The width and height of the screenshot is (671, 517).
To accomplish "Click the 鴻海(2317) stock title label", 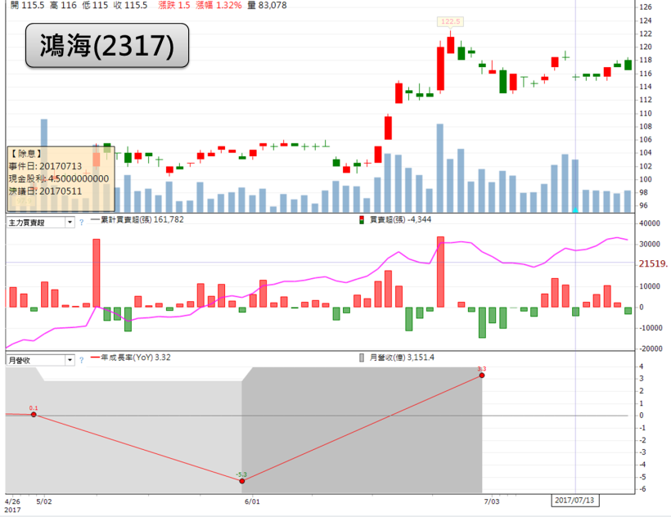I will (x=107, y=46).
